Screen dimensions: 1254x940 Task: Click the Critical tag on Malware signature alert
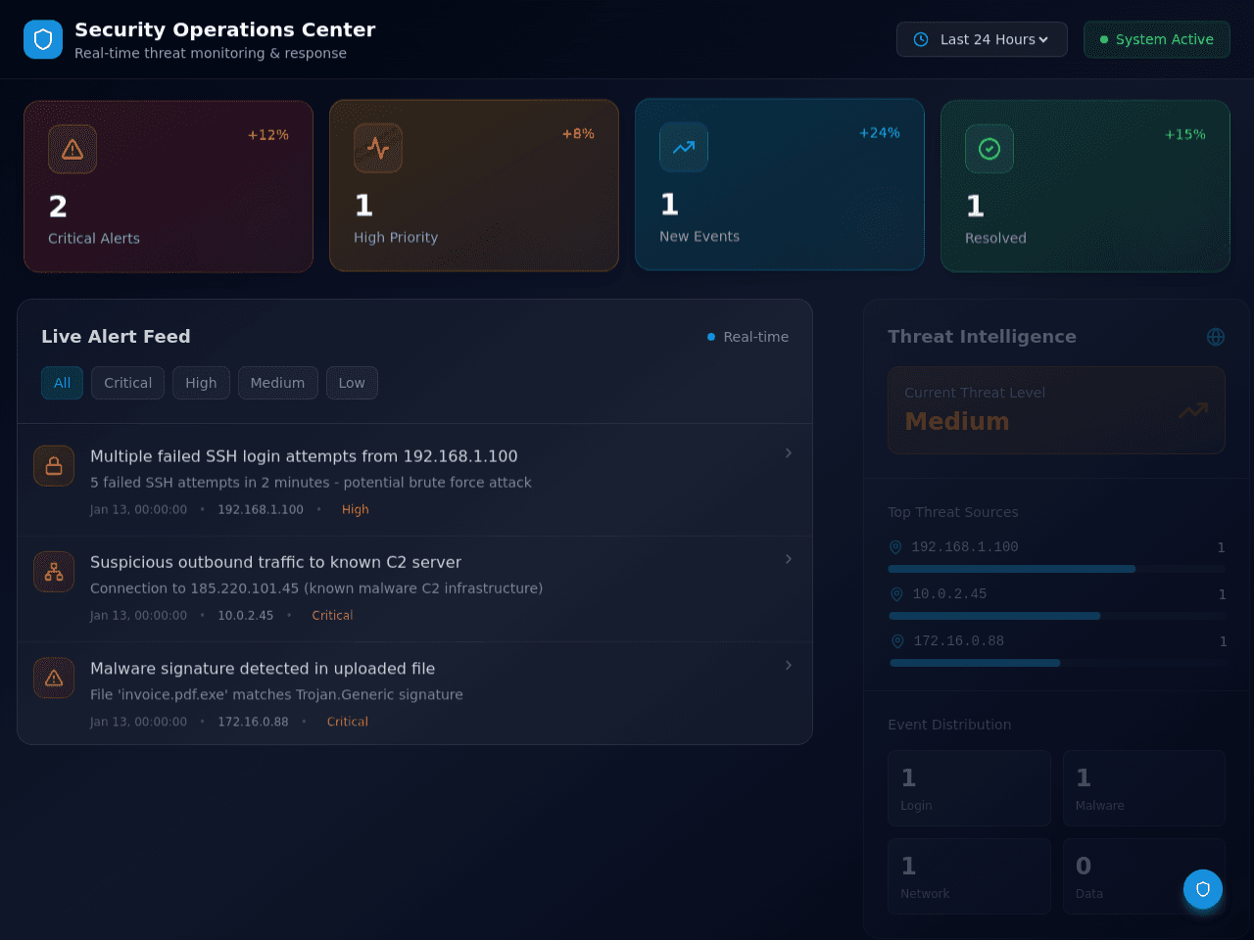tap(348, 722)
